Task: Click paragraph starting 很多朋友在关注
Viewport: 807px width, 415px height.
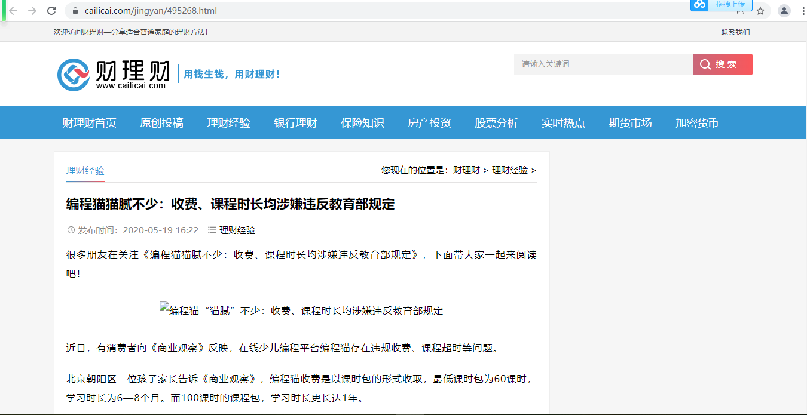Action: pos(301,264)
